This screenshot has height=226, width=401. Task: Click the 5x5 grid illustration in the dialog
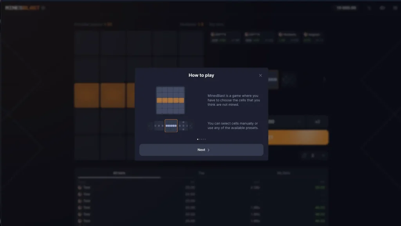(x=170, y=100)
